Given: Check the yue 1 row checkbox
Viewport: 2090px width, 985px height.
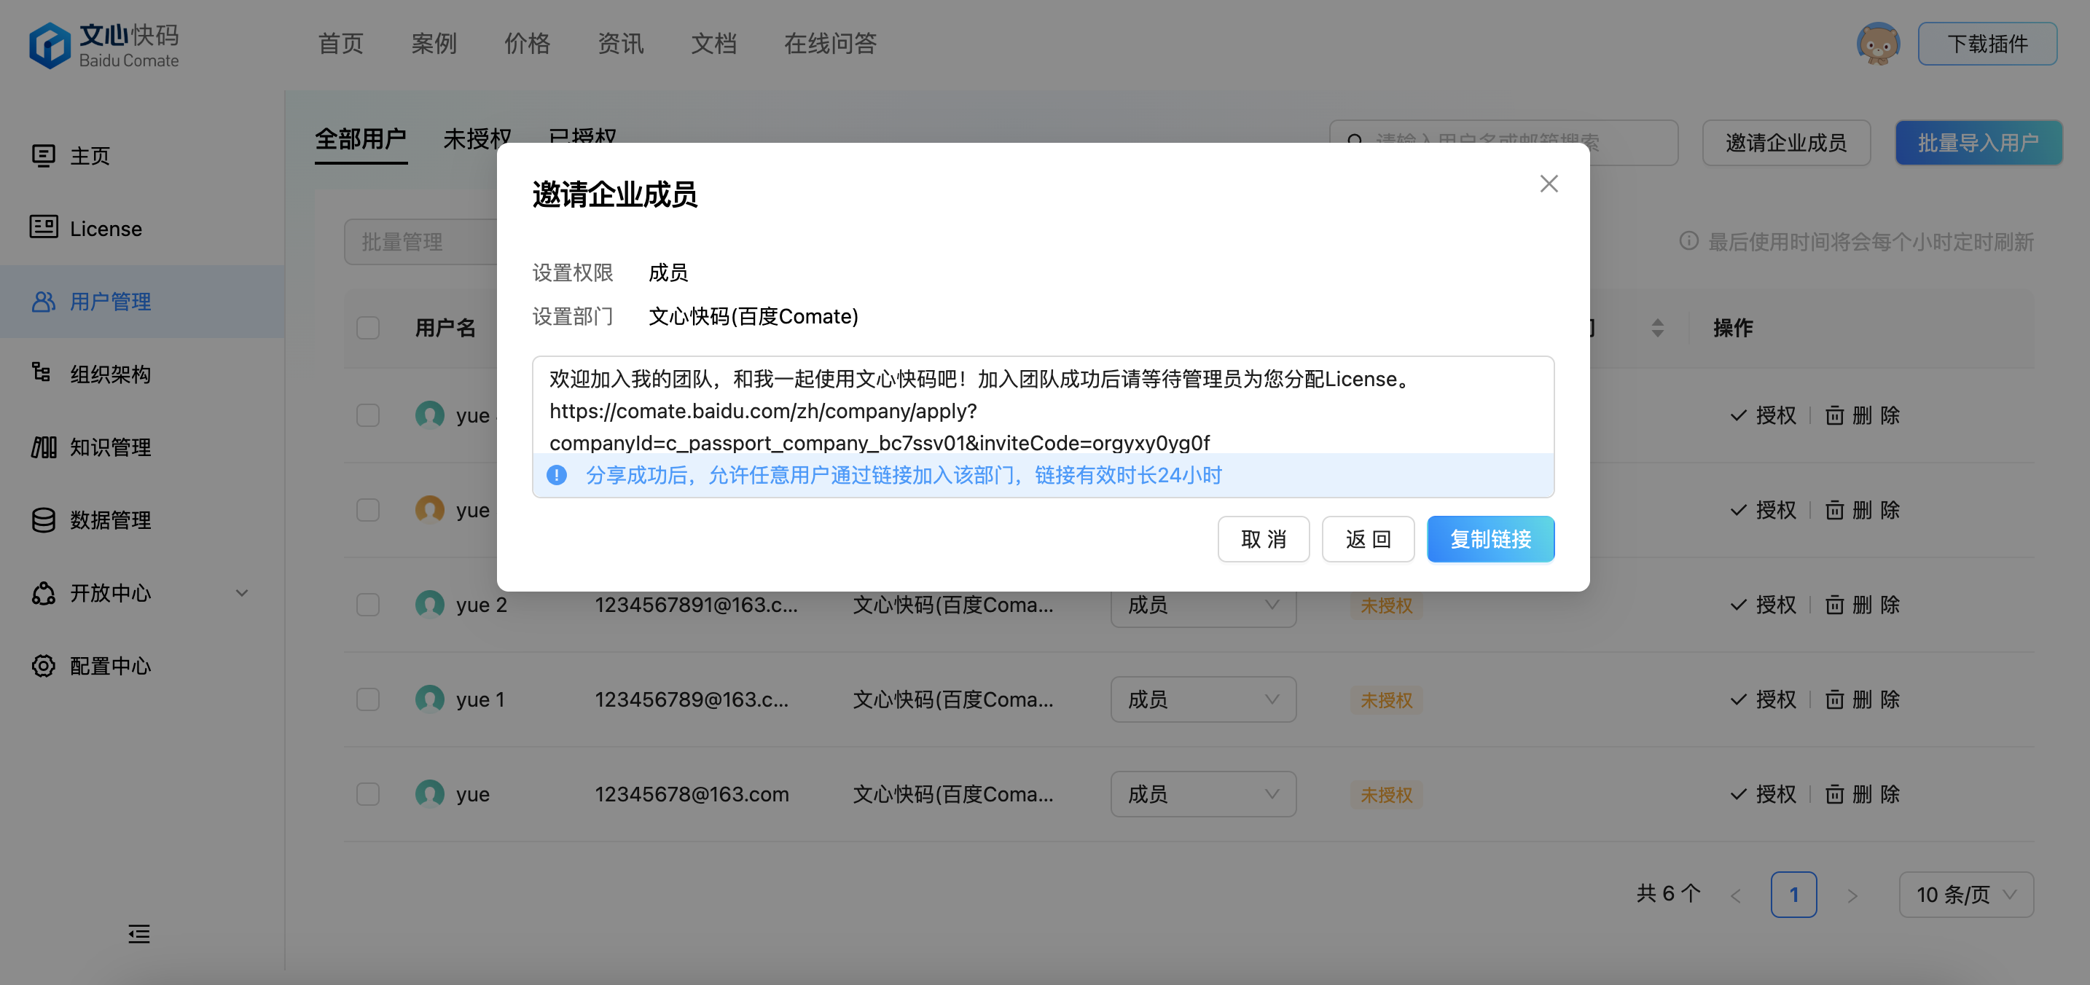Looking at the screenshot, I should tap(368, 699).
